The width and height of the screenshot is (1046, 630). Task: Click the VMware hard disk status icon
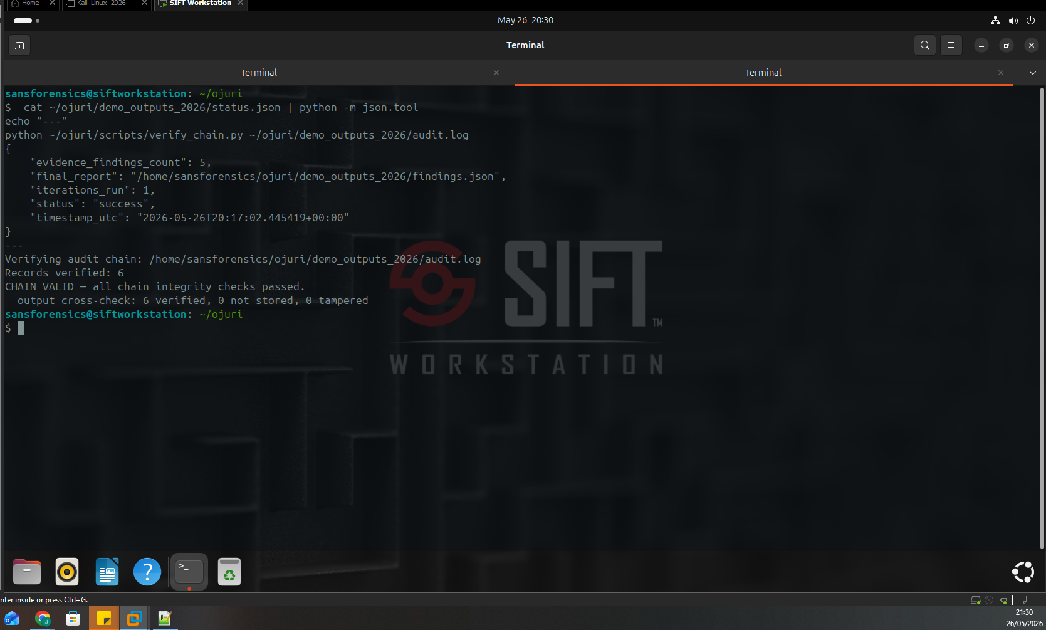pos(975,600)
